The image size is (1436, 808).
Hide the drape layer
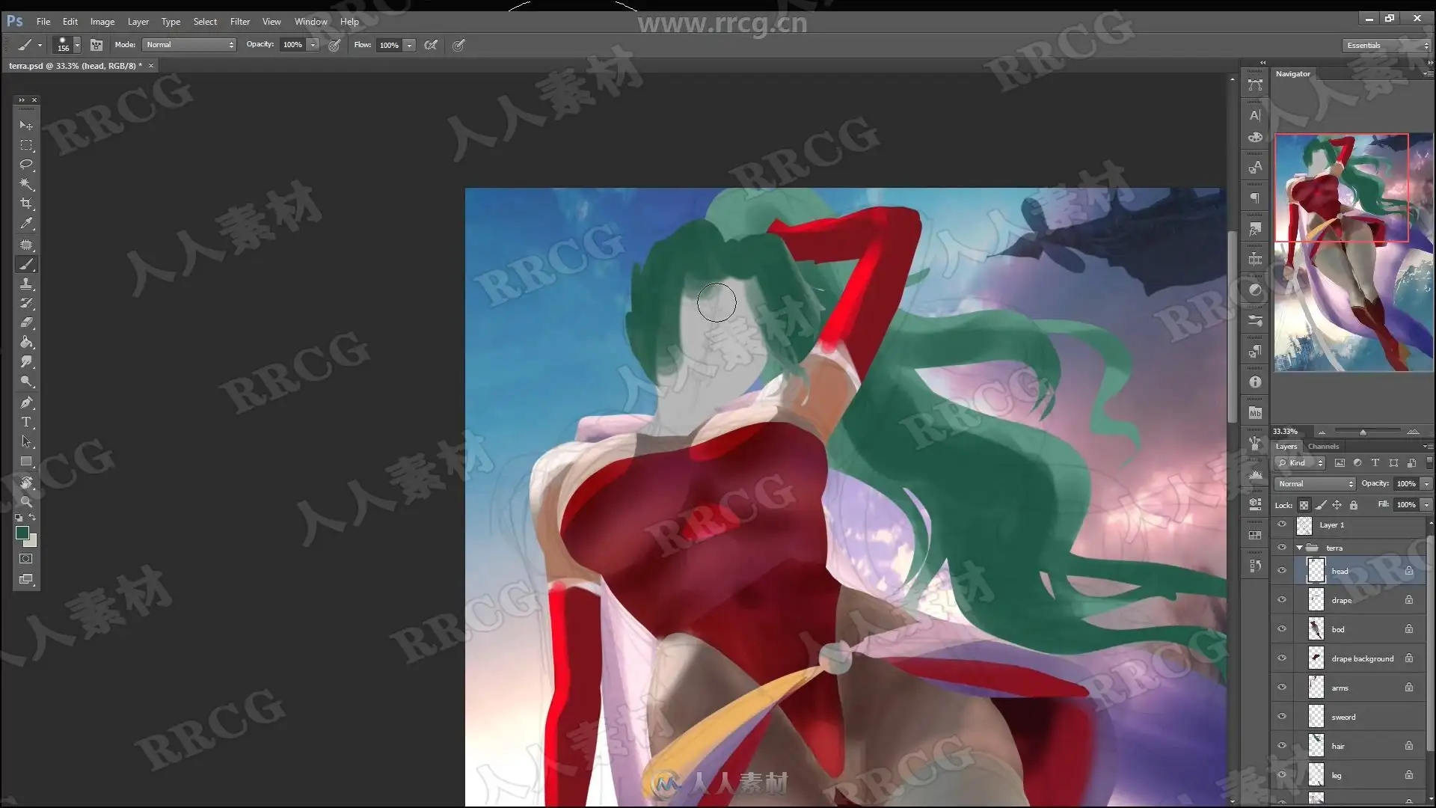click(1282, 600)
